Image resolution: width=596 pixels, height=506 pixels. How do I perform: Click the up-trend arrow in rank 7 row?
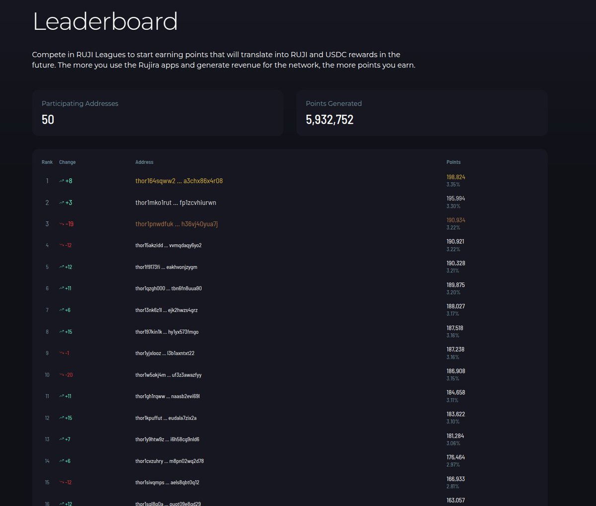click(x=62, y=310)
